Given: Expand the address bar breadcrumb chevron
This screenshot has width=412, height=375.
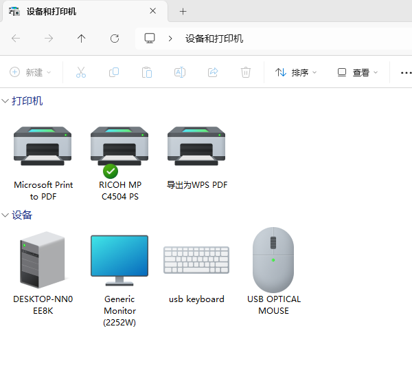Looking at the screenshot, I should [170, 39].
